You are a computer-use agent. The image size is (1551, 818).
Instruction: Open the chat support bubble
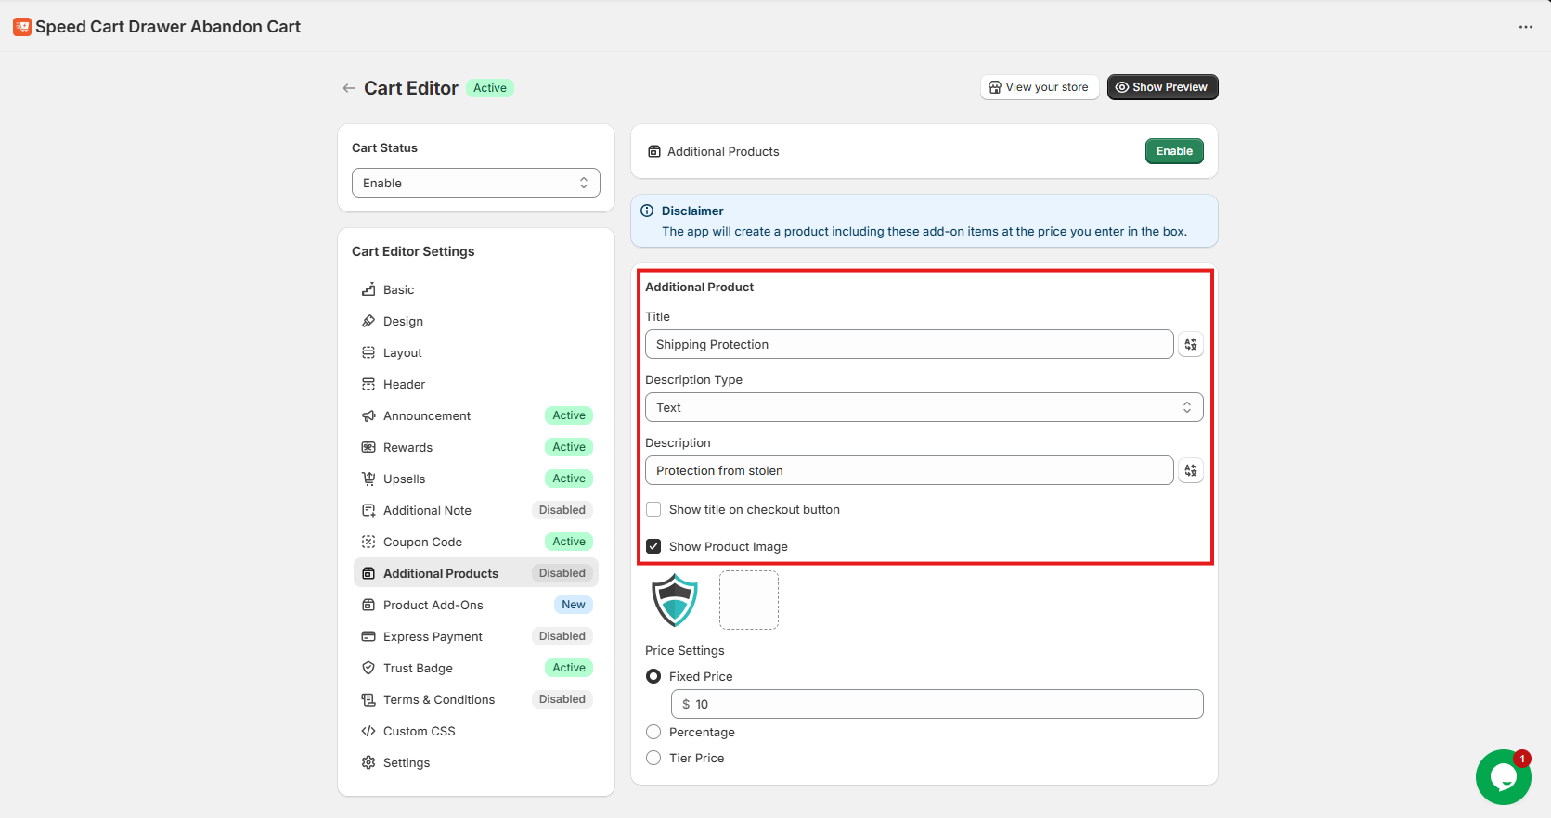[1502, 777]
